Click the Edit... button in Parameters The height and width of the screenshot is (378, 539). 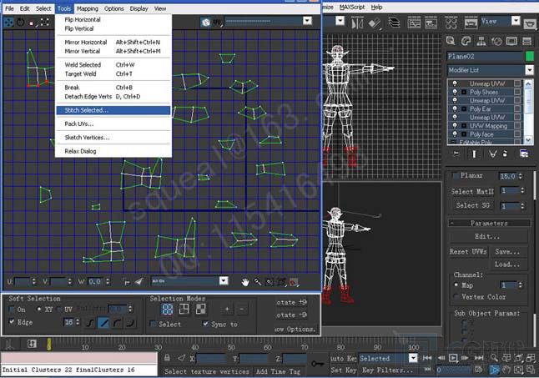click(487, 236)
